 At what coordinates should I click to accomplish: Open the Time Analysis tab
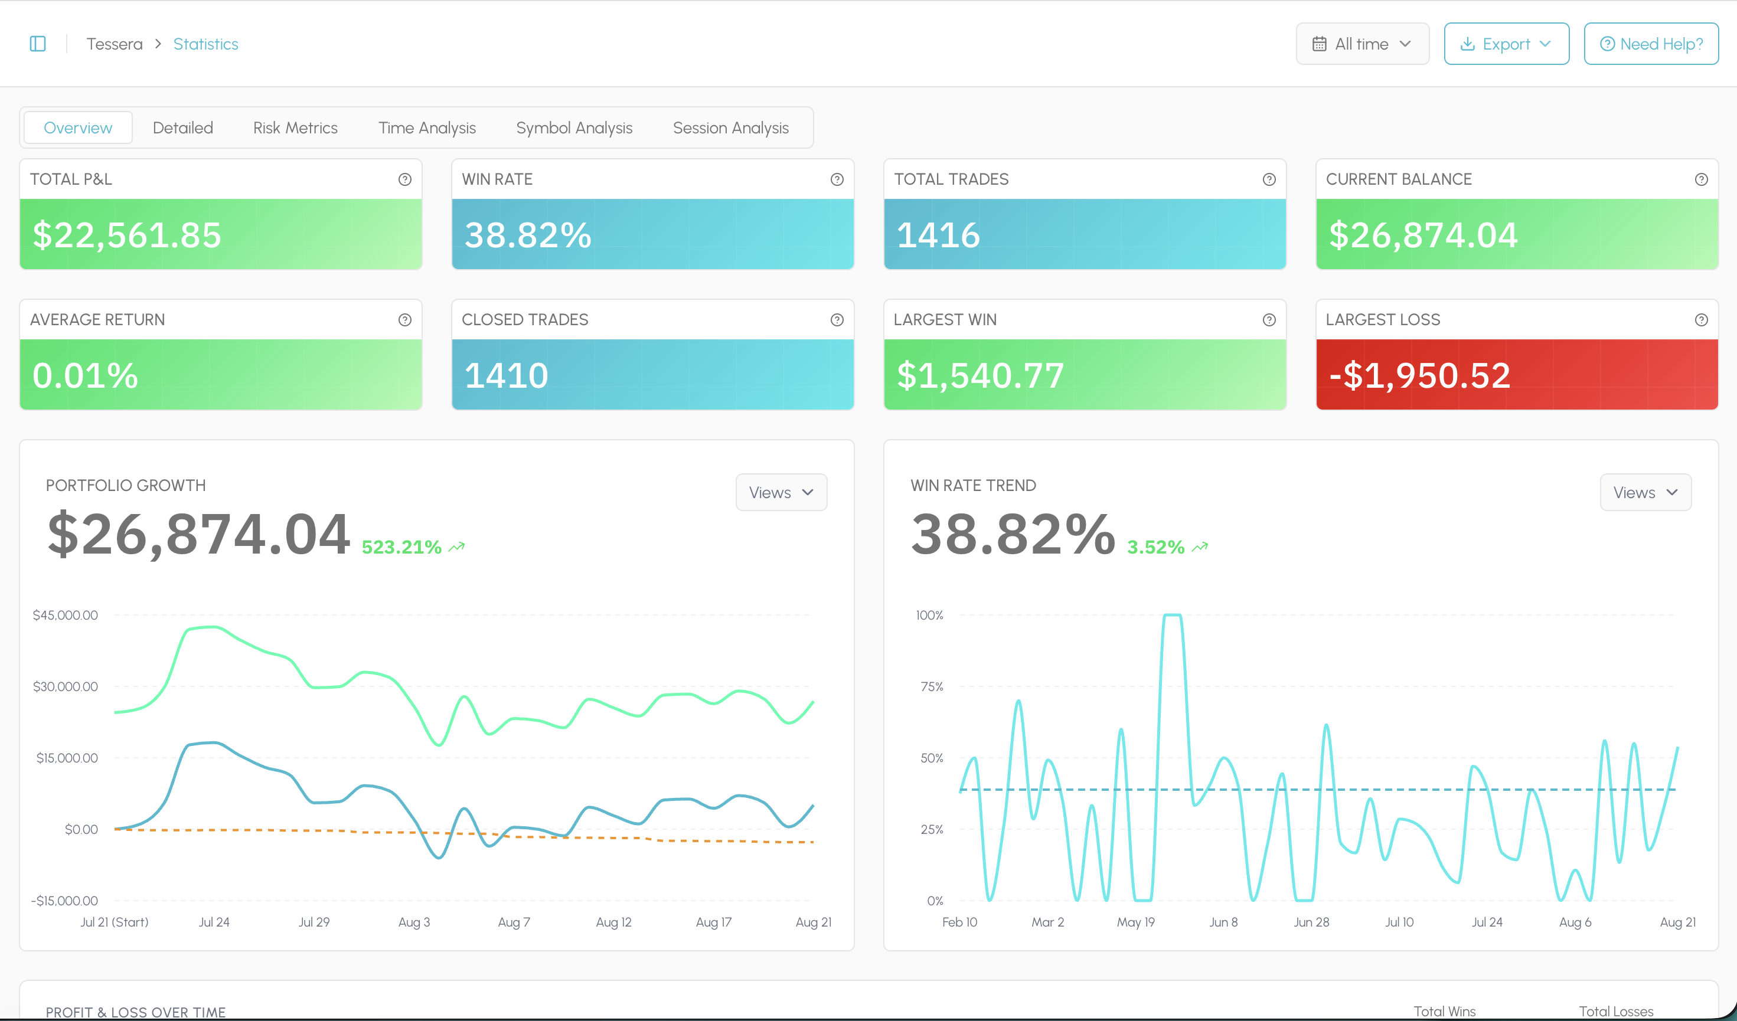click(427, 127)
